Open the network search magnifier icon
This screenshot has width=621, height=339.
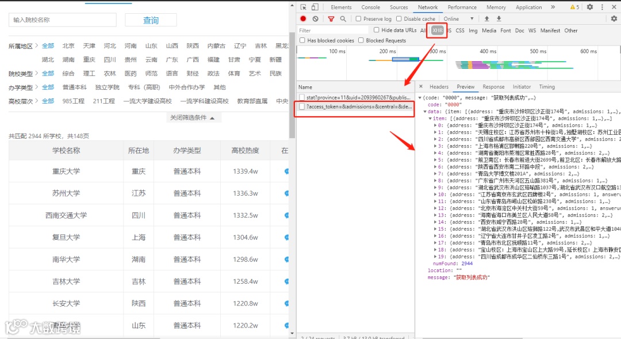(x=343, y=18)
